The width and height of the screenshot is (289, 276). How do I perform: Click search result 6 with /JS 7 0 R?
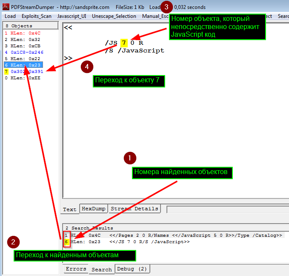point(127,241)
